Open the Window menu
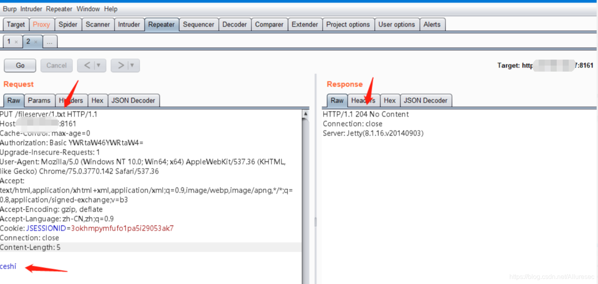This screenshot has height=284, width=598. coord(88,9)
